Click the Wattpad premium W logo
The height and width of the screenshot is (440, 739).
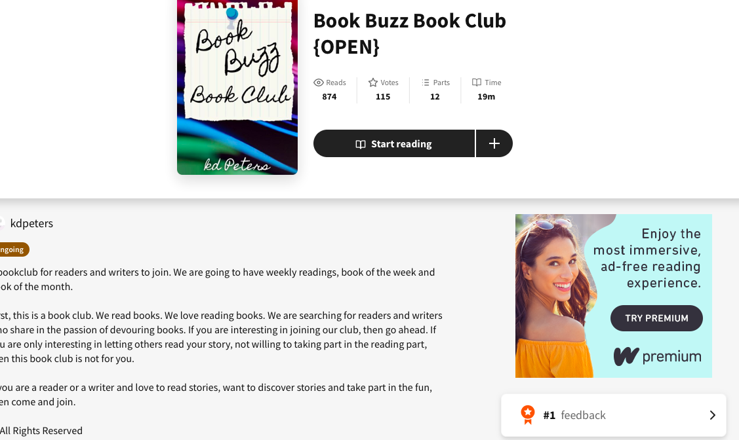[x=626, y=357]
